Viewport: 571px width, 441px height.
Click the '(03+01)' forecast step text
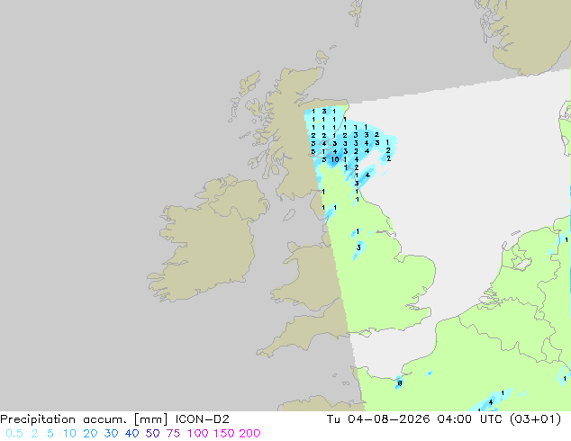[535, 419]
